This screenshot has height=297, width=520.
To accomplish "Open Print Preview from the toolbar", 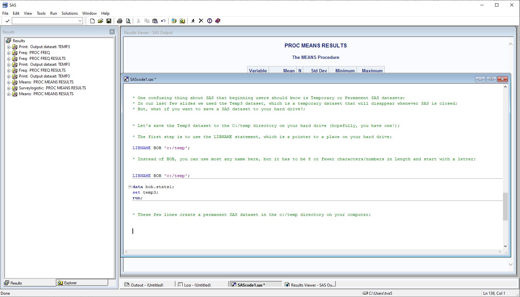I will 128,21.
